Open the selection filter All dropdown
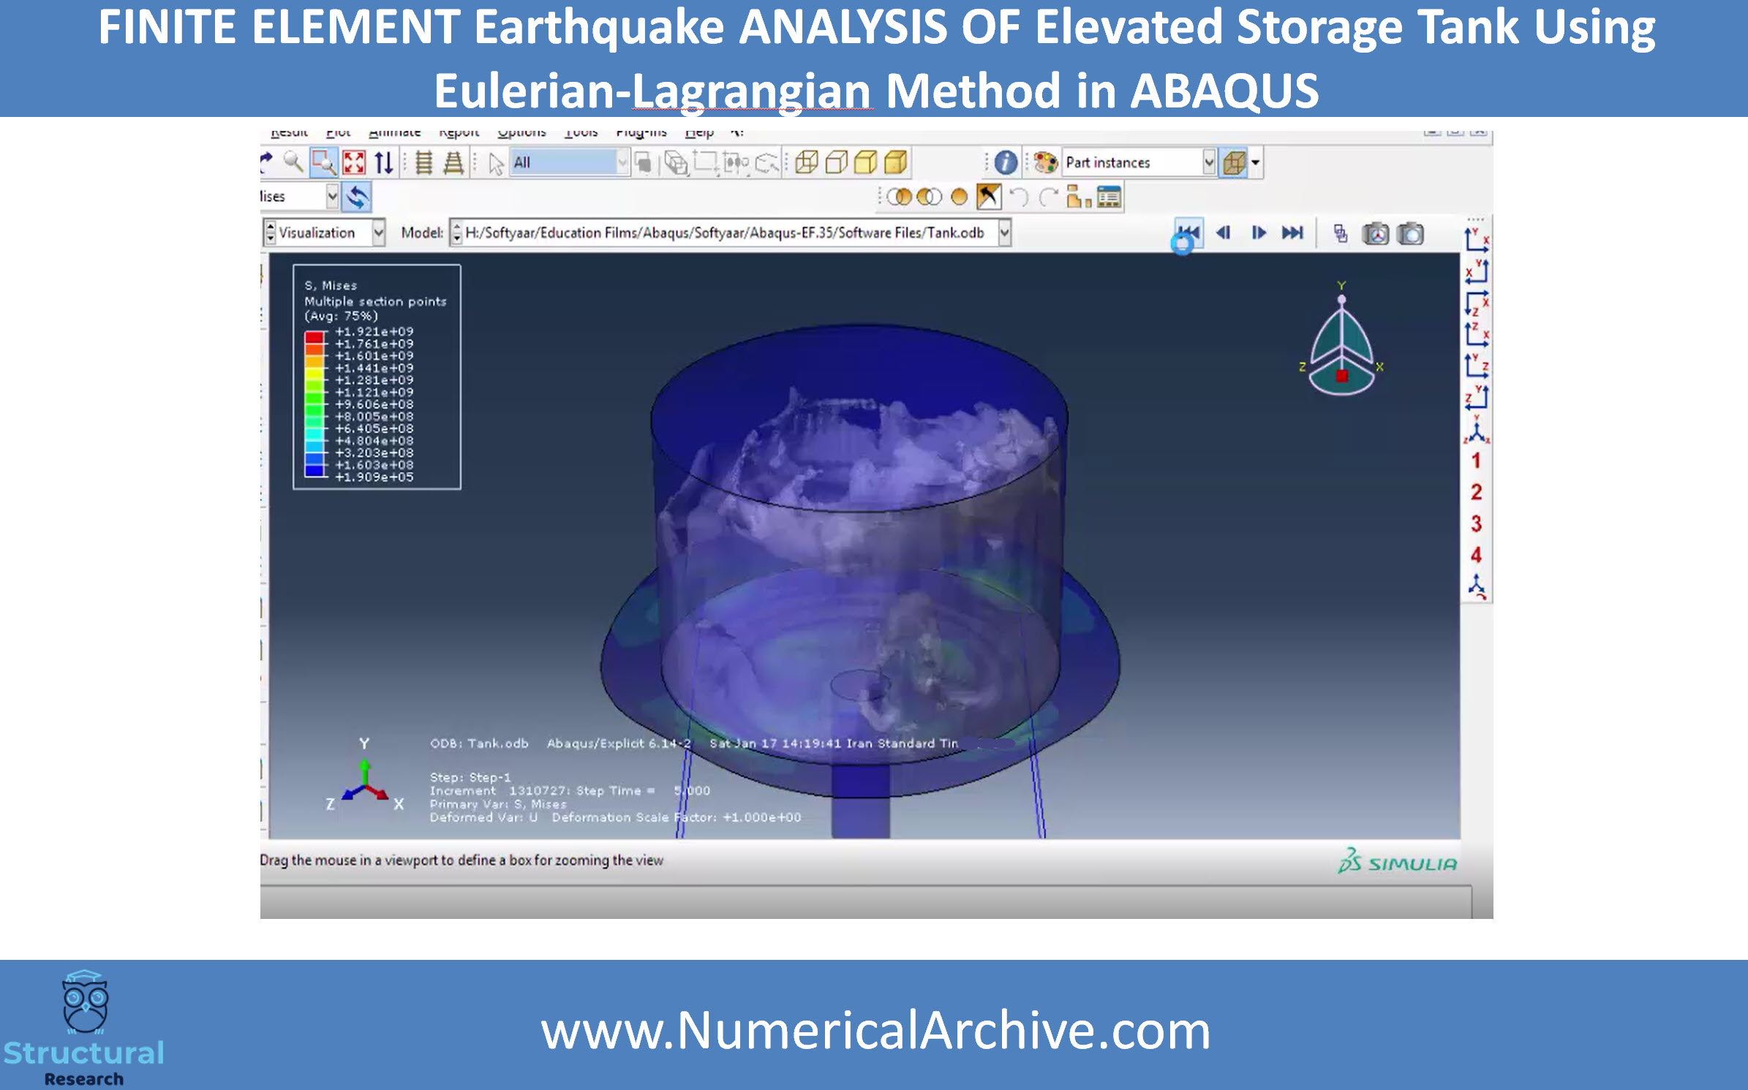Screen dimensions: 1748x1090 622,162
